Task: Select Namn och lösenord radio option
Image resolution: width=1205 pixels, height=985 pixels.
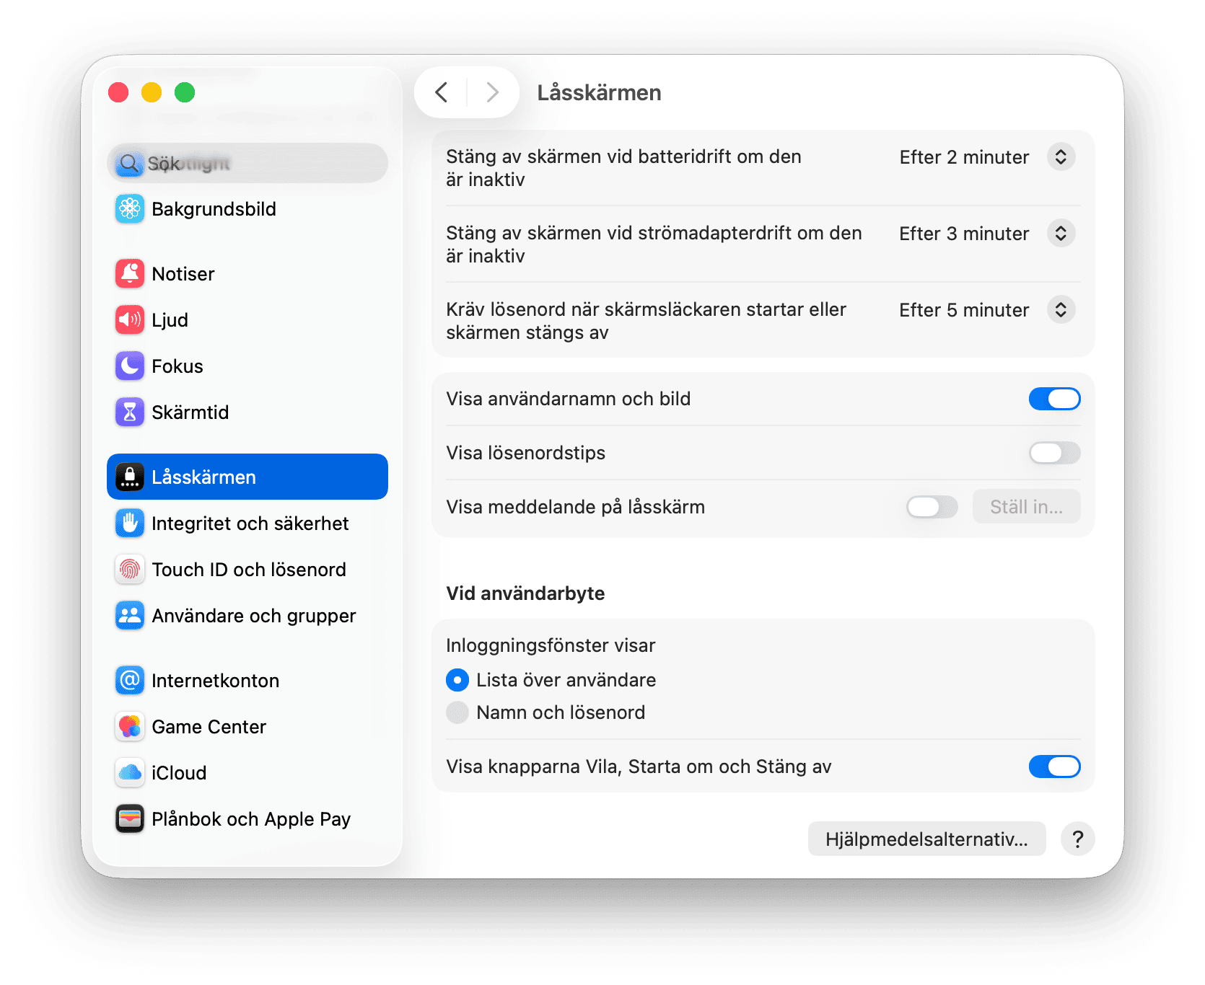Action: [457, 712]
